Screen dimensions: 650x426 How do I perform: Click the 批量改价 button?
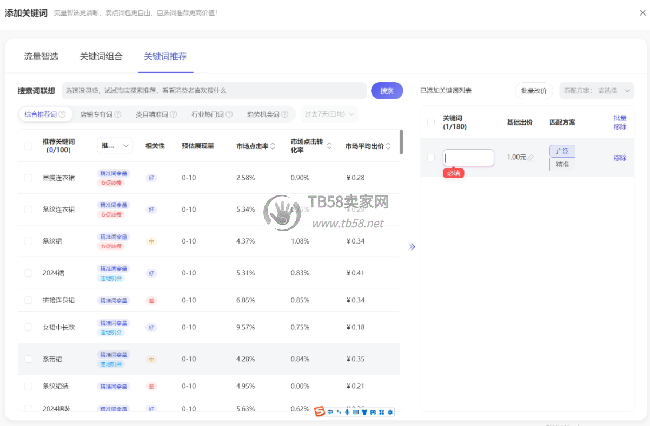click(534, 91)
